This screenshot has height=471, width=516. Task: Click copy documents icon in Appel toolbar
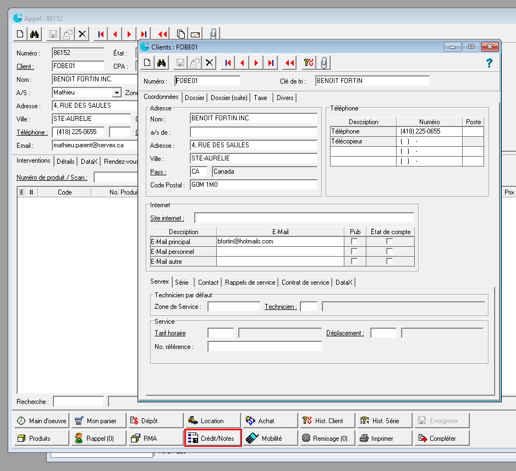pos(180,34)
